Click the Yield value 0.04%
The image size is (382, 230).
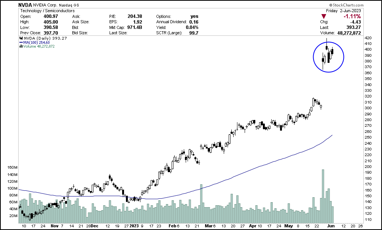192,27
